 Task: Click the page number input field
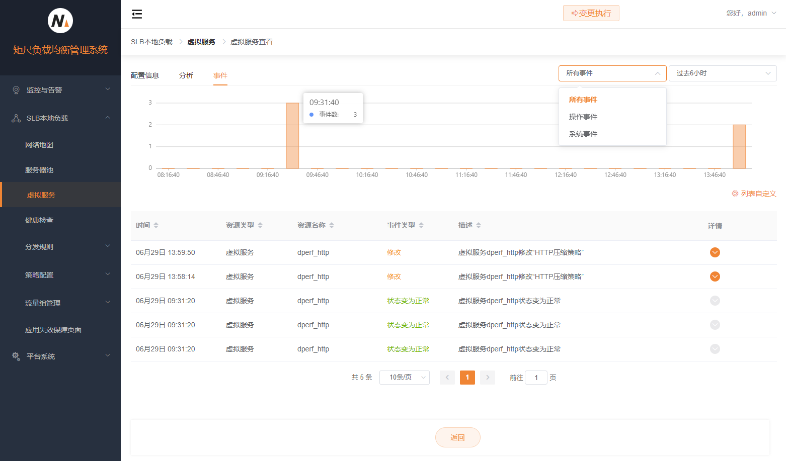[536, 378]
